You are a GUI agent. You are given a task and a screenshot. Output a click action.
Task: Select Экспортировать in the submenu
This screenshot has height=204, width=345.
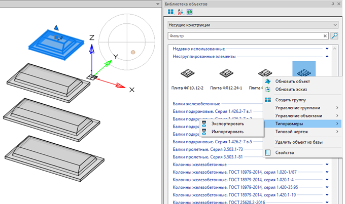coord(228,124)
